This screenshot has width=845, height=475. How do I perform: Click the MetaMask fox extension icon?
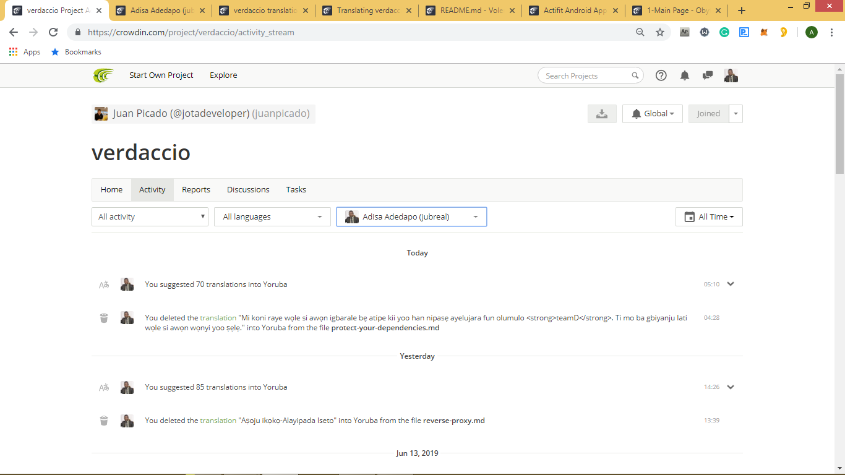click(764, 32)
